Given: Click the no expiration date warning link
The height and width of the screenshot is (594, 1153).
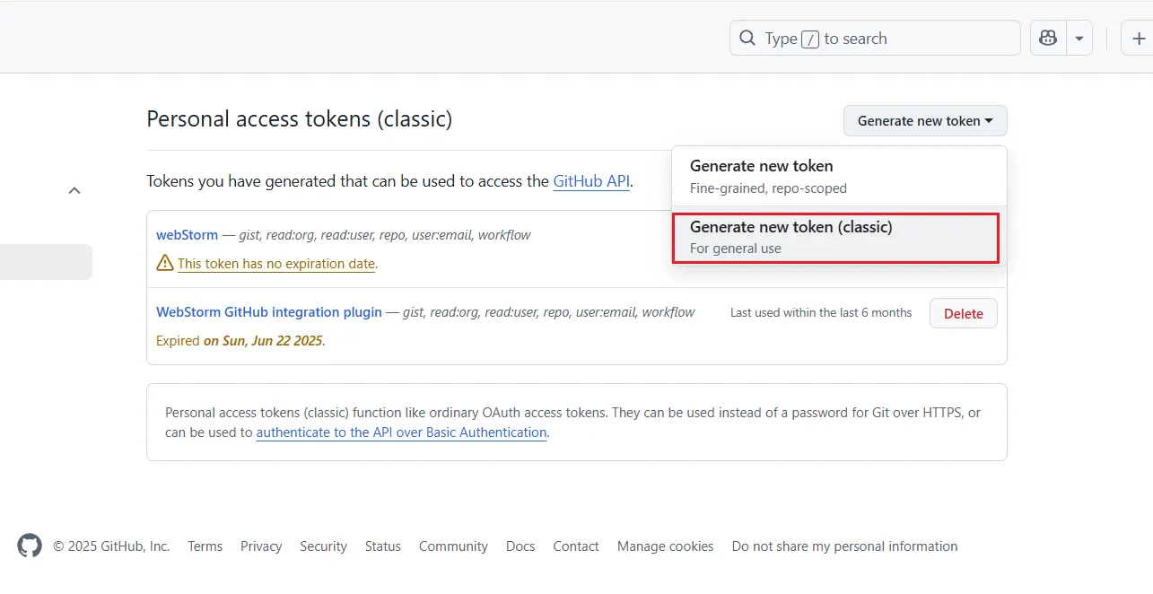Looking at the screenshot, I should click(276, 264).
